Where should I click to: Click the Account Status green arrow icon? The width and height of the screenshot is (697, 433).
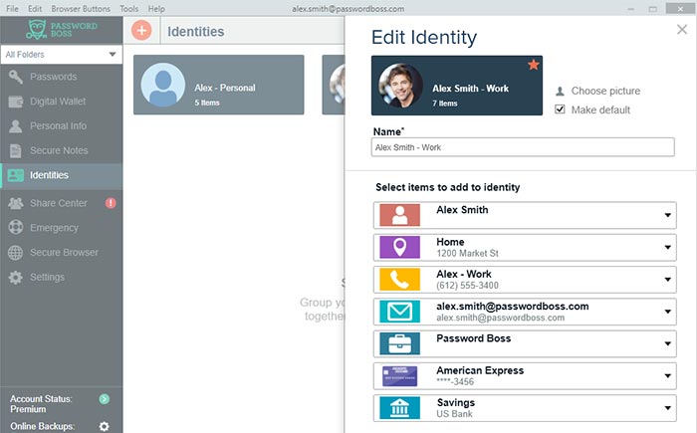[x=104, y=399]
